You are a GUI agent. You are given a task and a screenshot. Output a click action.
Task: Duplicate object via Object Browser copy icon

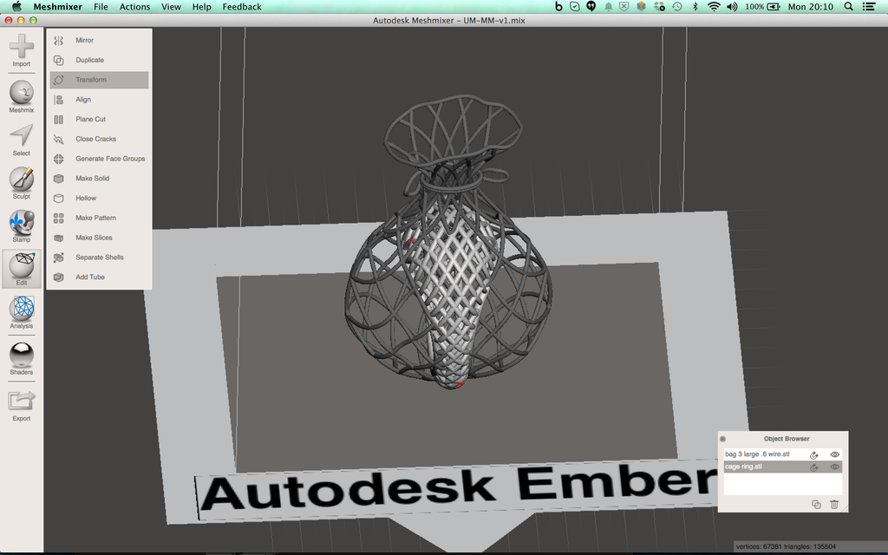816,504
